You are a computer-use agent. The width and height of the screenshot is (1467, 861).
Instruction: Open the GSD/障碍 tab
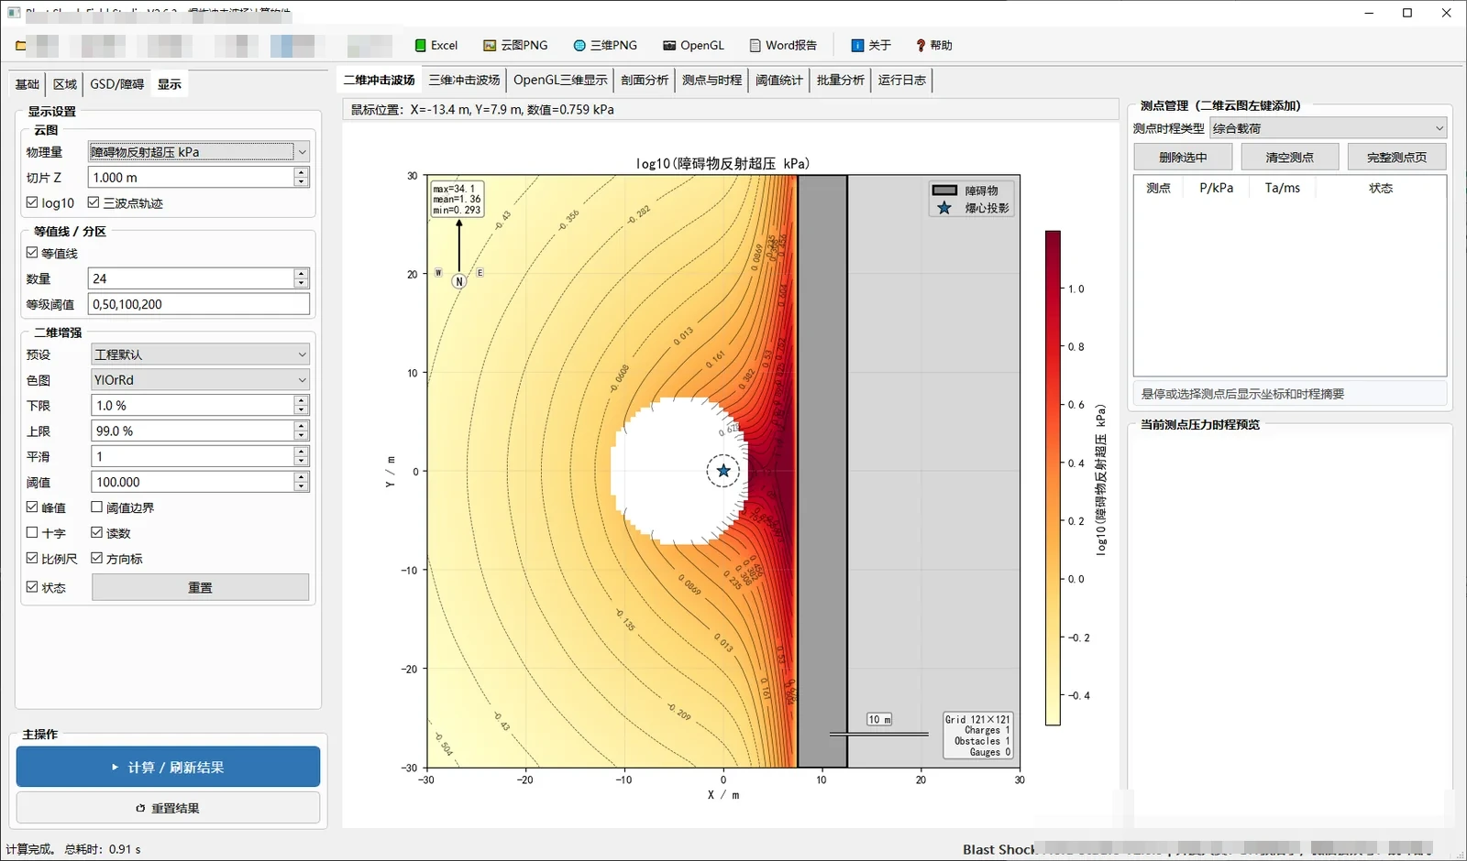[117, 84]
